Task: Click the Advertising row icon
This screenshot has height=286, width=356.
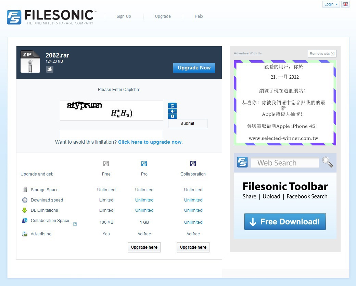Action: 25,234
